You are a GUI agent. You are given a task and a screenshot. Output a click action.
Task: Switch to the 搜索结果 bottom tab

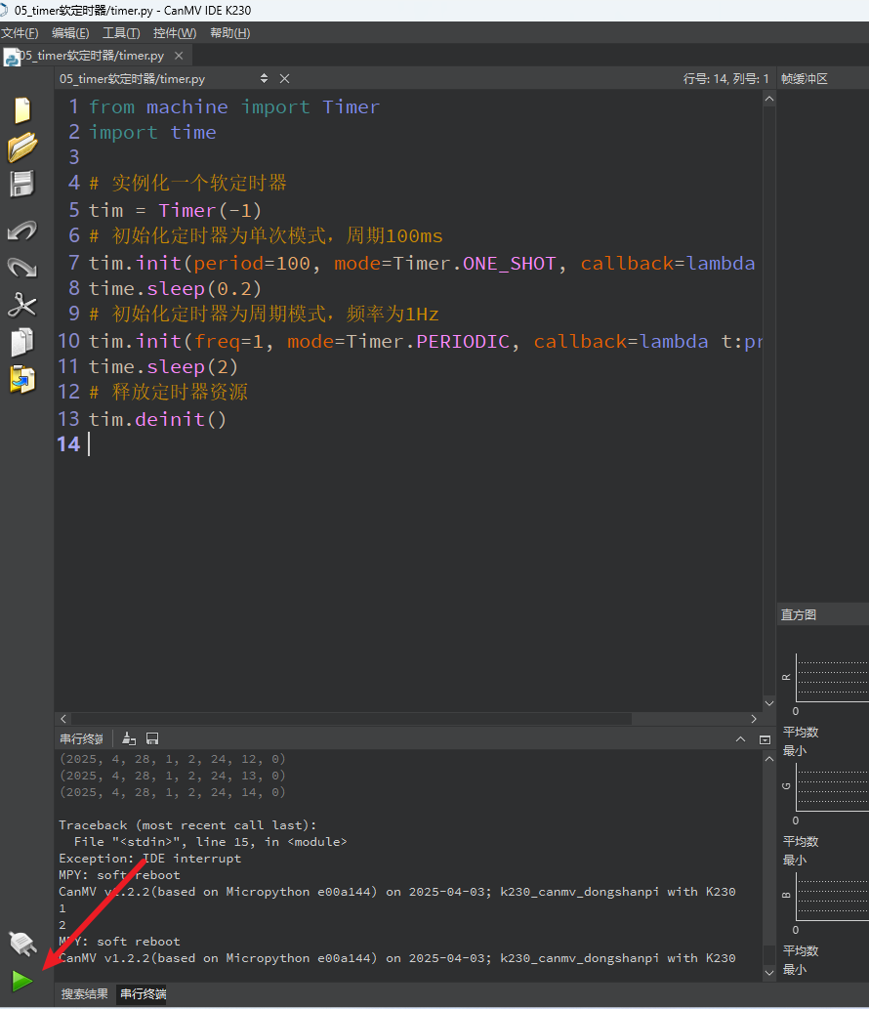point(84,994)
